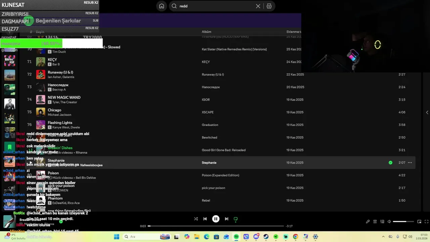Open artist Bar B
This screenshot has width=430, height=242.
tap(56, 64)
